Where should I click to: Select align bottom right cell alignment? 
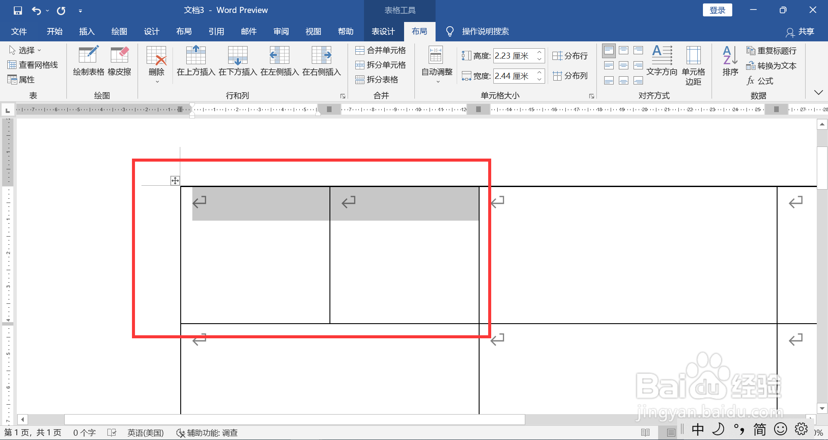638,81
